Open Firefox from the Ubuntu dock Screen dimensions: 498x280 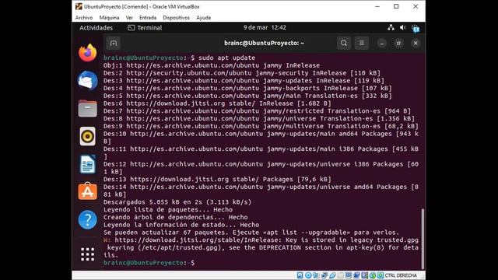pyautogui.click(x=88, y=52)
